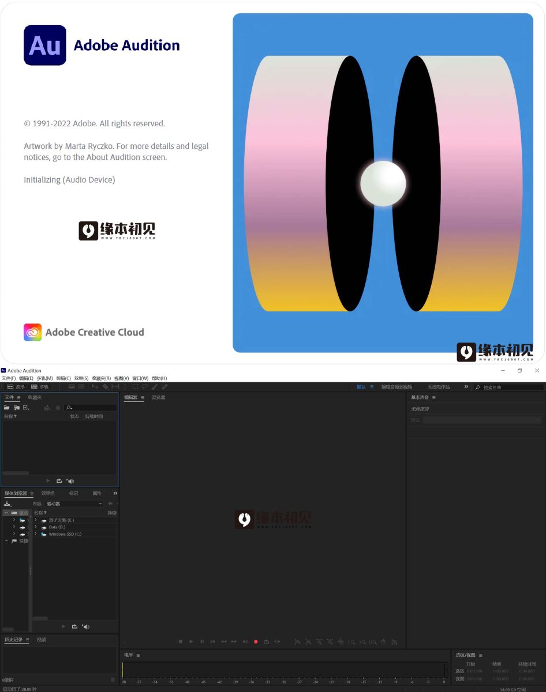Click the 搜索帮助 search field
The width and height of the screenshot is (546, 692).
[x=508, y=387]
